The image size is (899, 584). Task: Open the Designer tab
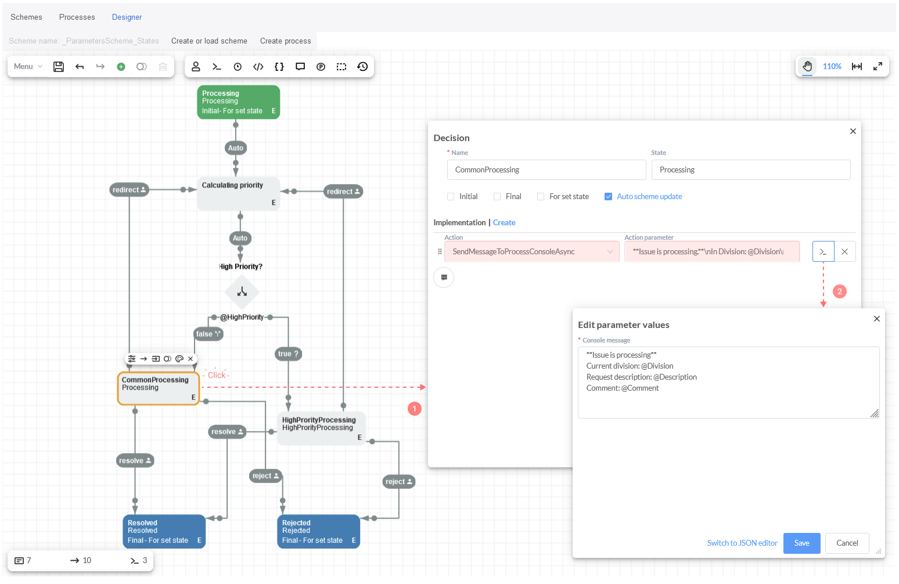pos(127,17)
